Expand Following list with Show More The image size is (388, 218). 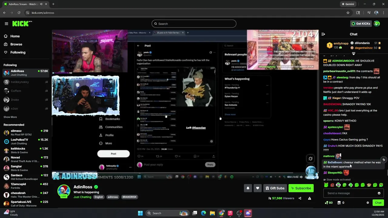coord(10,117)
